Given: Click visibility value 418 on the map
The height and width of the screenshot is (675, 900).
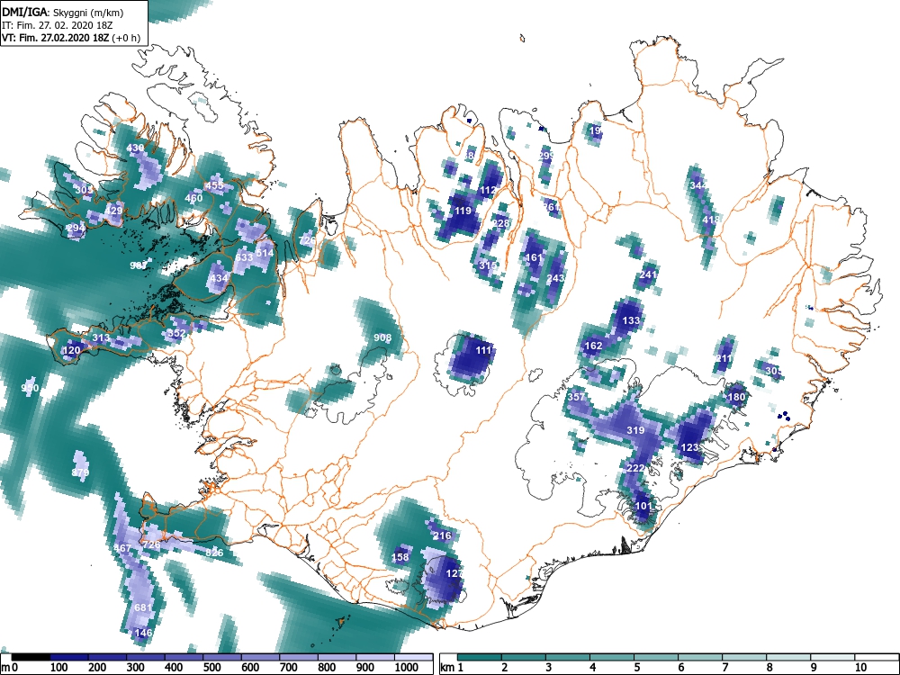Looking at the screenshot, I should click(x=711, y=220).
